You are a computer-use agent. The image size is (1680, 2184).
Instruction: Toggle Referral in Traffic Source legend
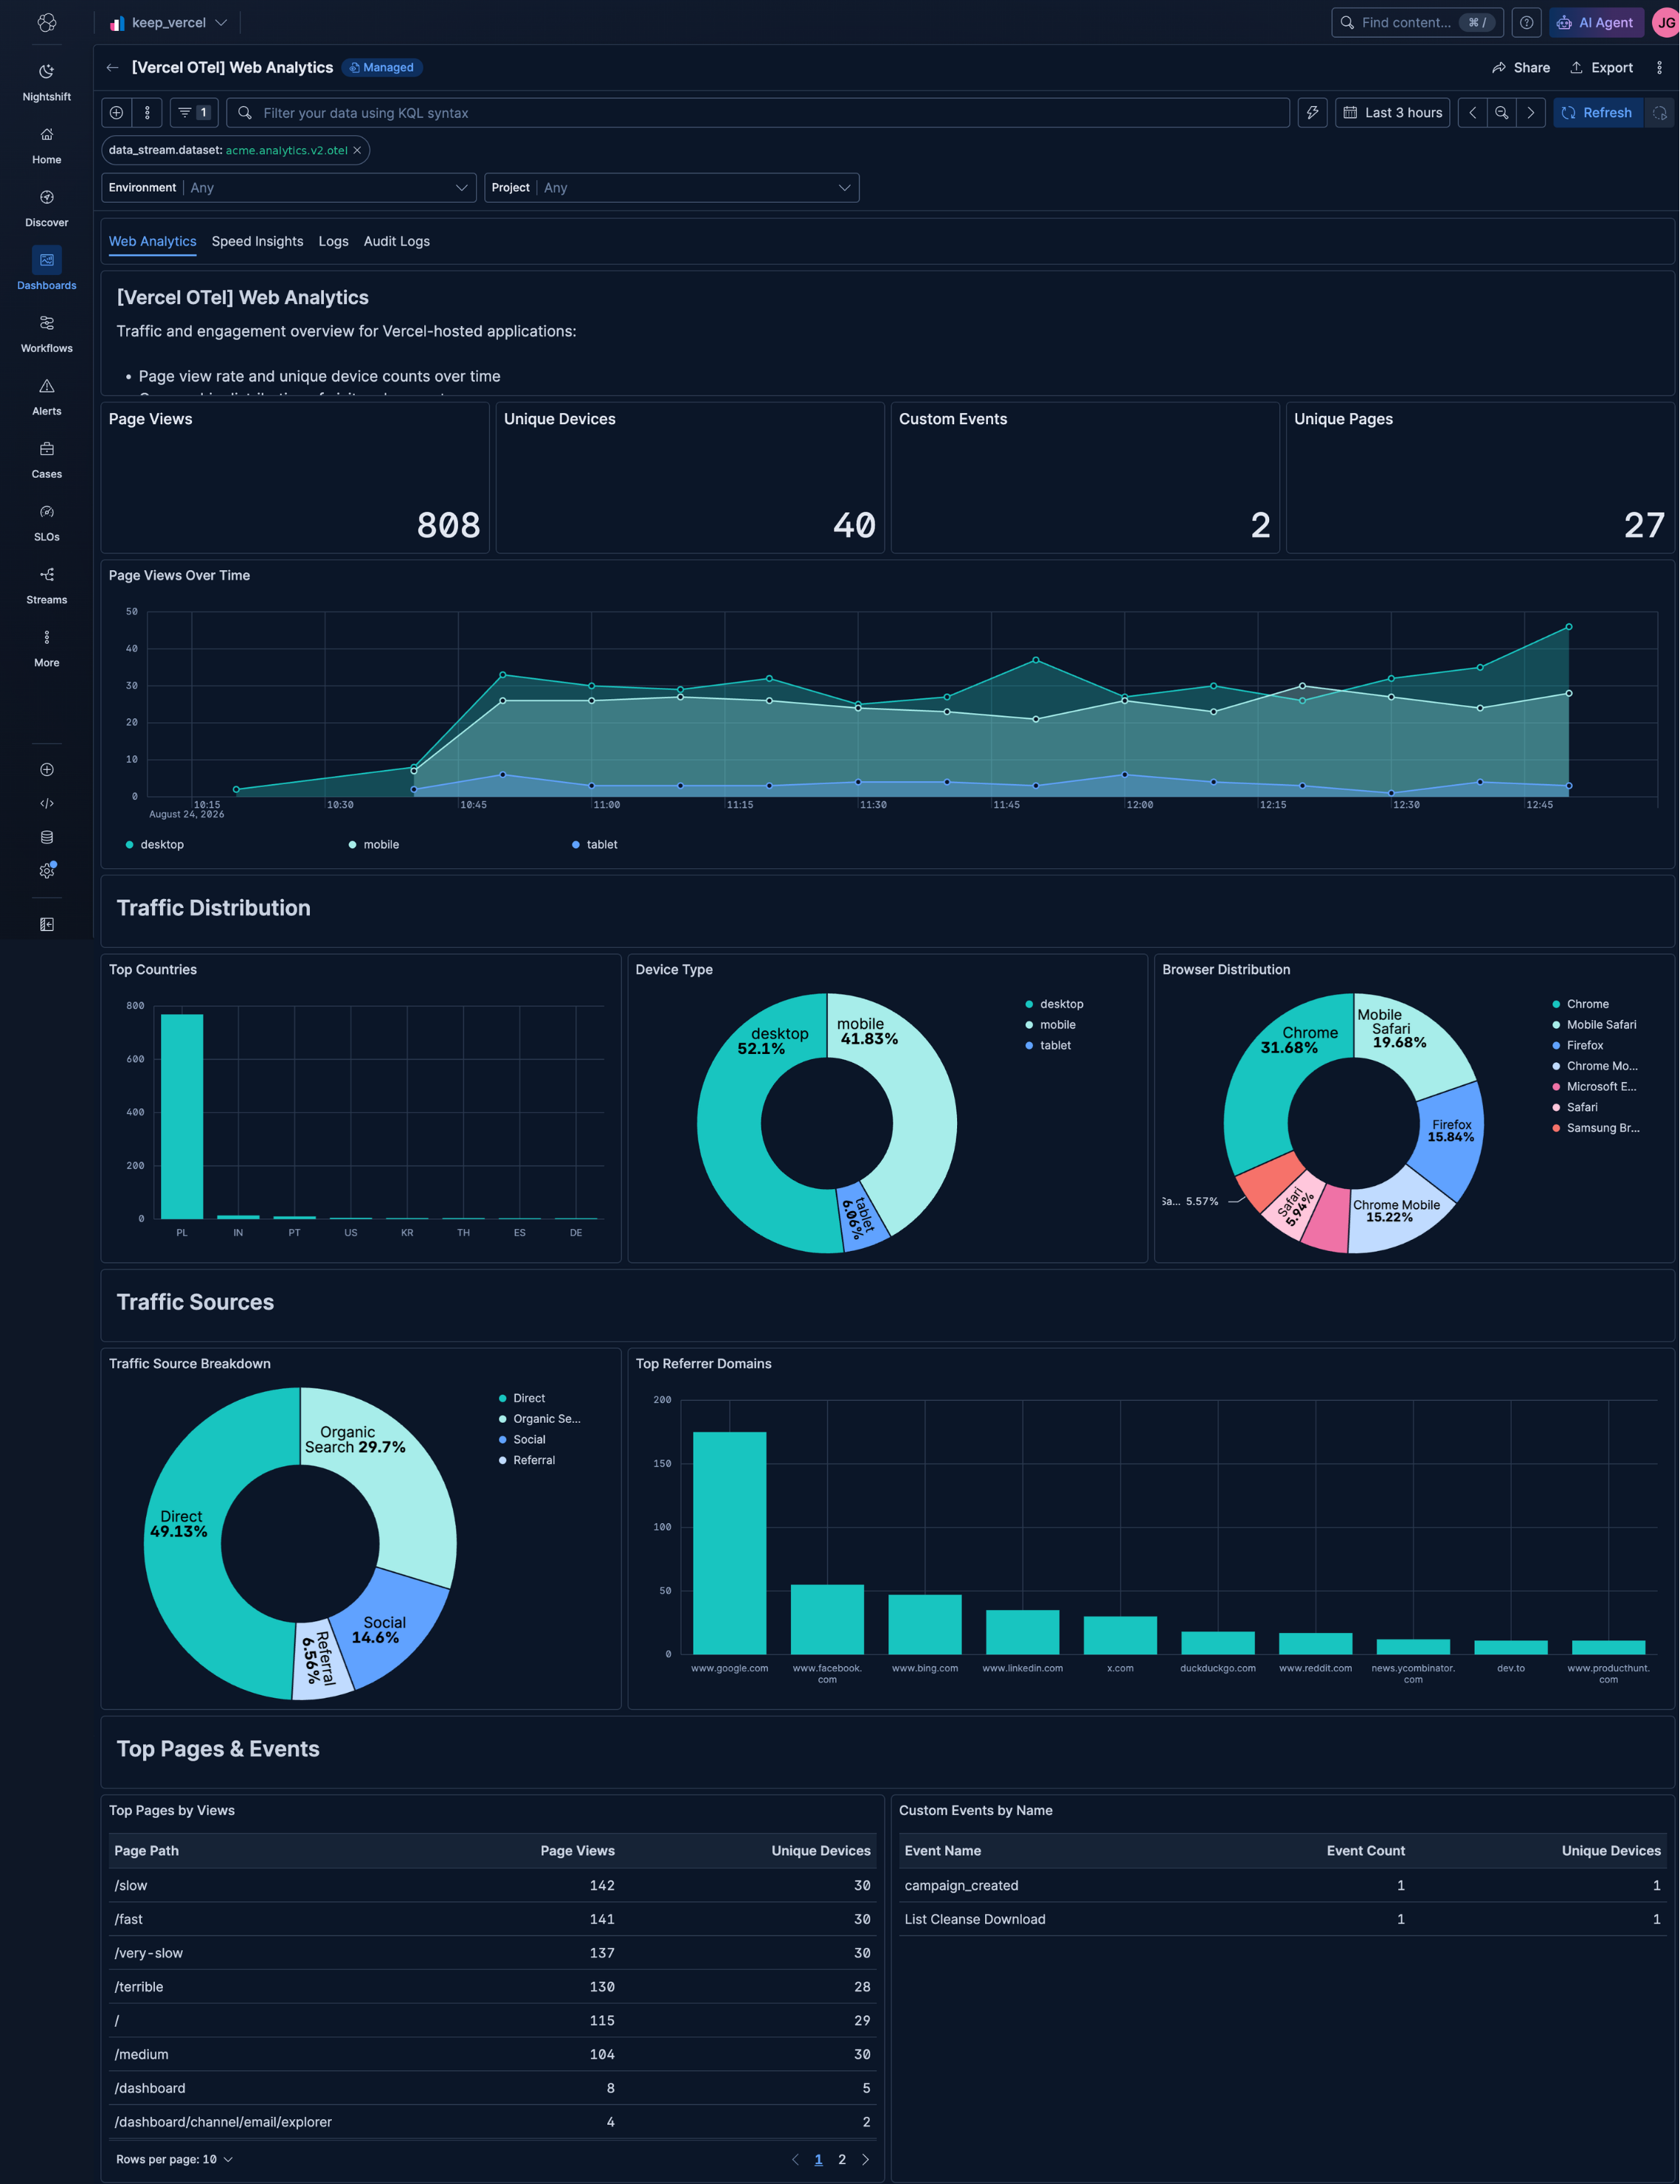(x=527, y=1460)
